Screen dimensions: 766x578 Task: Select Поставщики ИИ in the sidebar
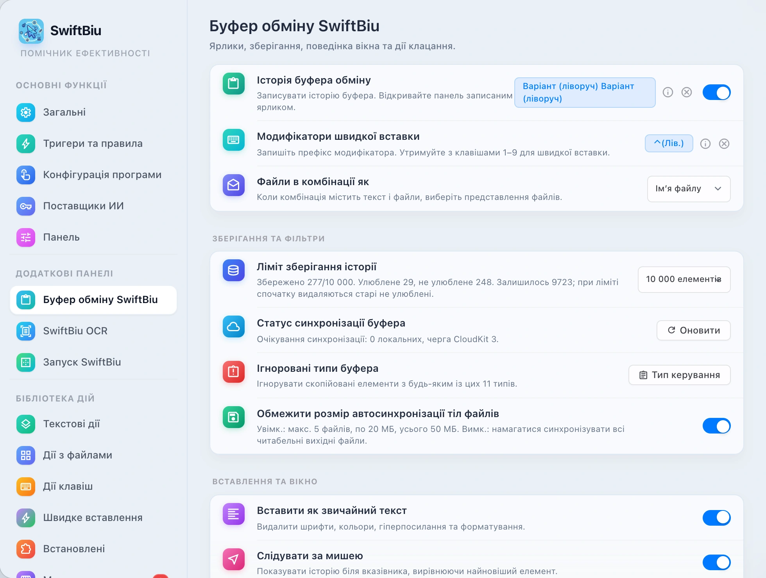click(x=93, y=206)
